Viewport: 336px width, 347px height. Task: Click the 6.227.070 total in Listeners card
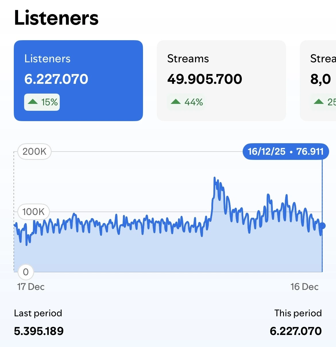point(56,79)
